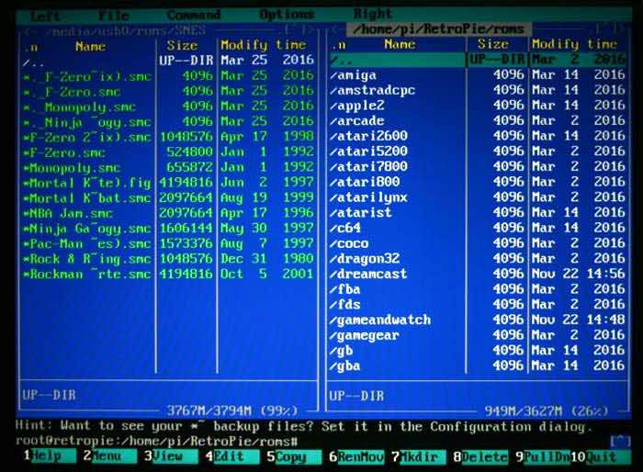643x472 pixels.
Task: Click the 4 Edit function key
Action: pyautogui.click(x=232, y=456)
